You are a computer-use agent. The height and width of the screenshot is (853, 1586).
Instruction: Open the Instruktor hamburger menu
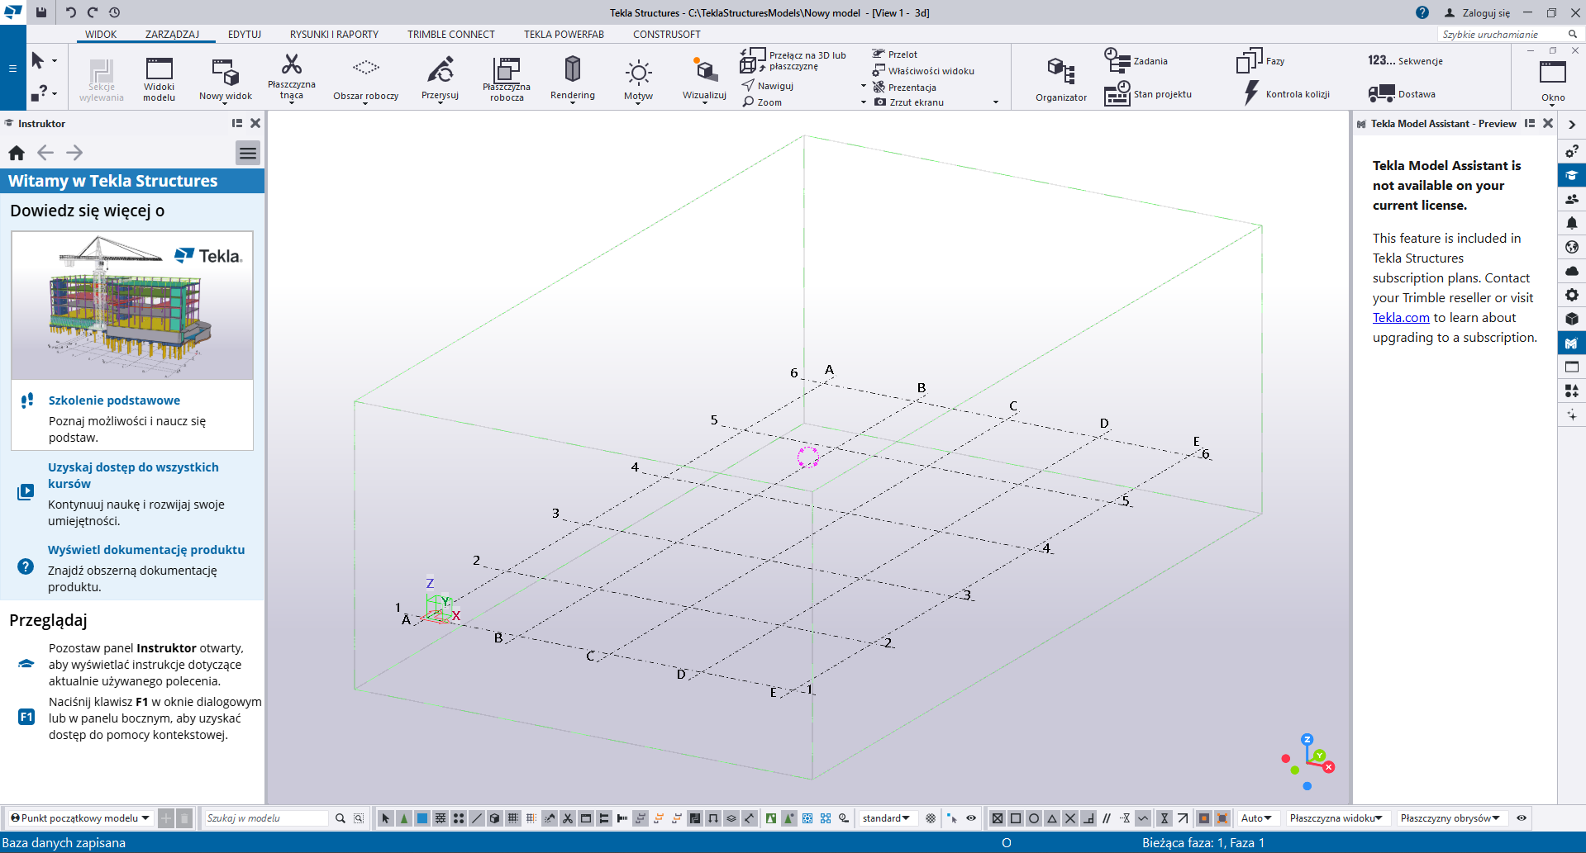point(248,153)
